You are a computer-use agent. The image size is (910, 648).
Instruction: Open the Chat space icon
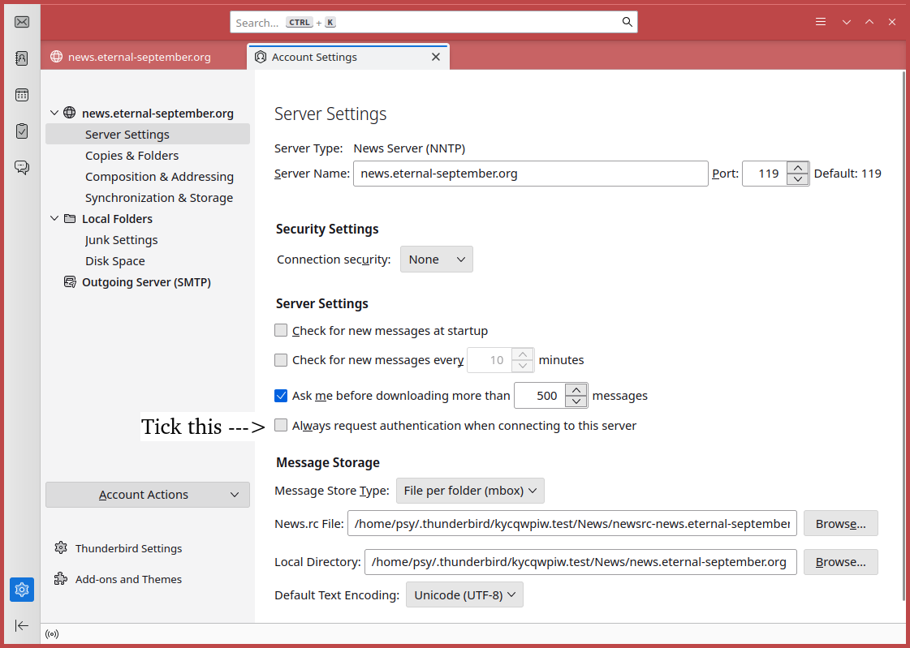pyautogui.click(x=22, y=167)
